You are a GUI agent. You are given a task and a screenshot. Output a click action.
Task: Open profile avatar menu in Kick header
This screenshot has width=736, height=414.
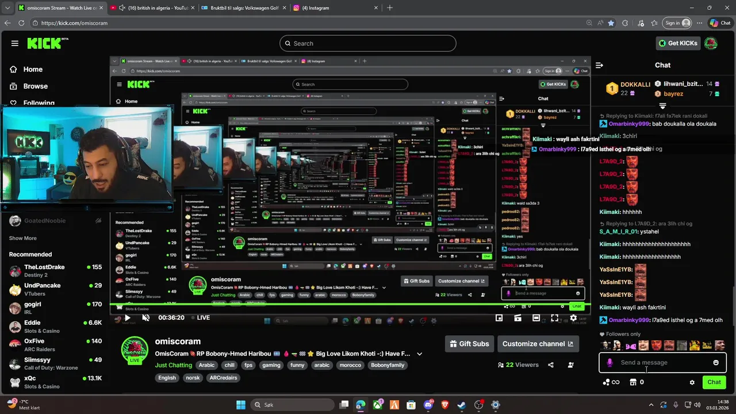click(x=711, y=43)
